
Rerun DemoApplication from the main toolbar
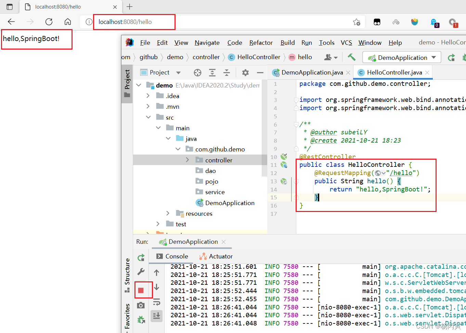[451, 57]
